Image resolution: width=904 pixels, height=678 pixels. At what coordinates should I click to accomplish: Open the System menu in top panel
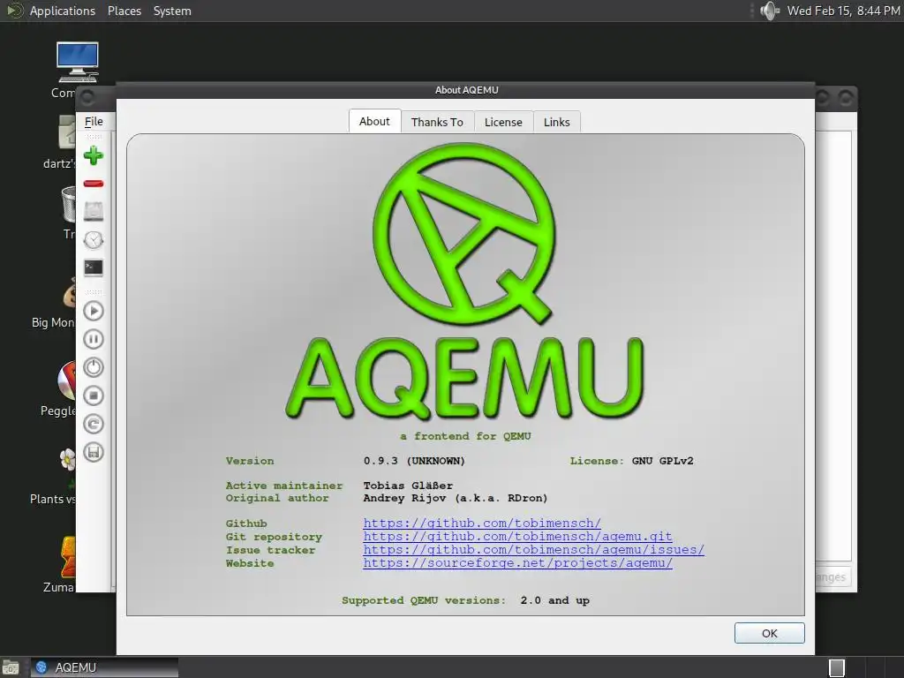click(x=172, y=11)
